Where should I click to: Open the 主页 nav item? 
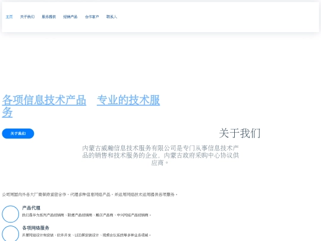tap(9, 17)
